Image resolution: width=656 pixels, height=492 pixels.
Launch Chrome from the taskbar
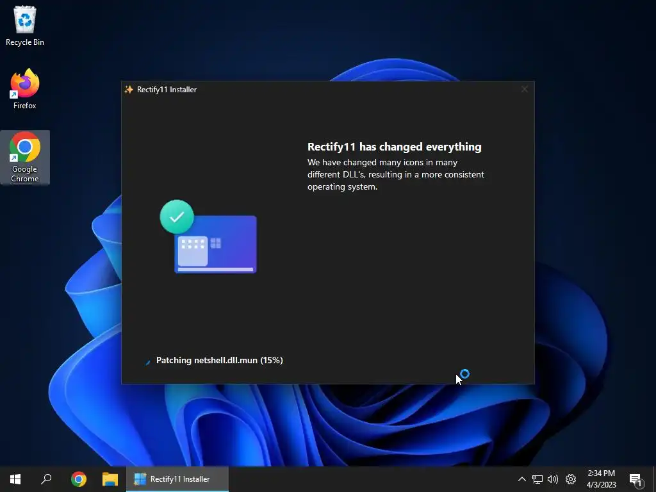(x=79, y=479)
